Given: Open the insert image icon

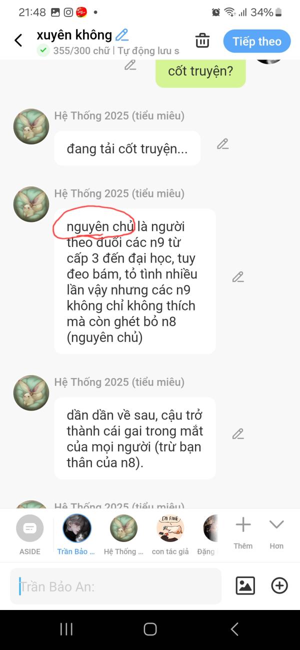Looking at the screenshot, I should pyautogui.click(x=245, y=585).
